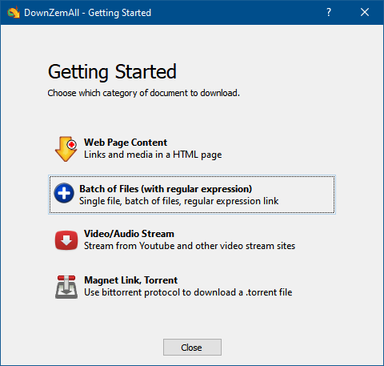The width and height of the screenshot is (384, 366).
Task: Click 'Links and media in a HTML page' text
Action: (153, 155)
